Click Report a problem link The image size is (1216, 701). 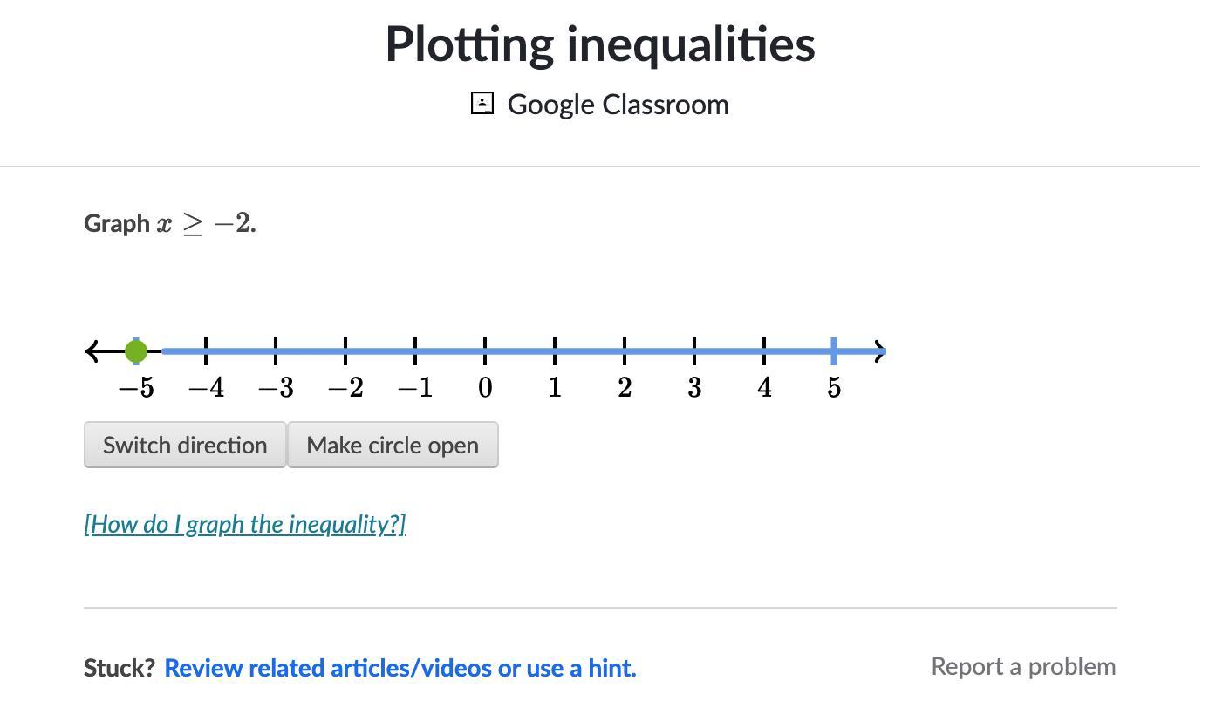tap(1023, 667)
